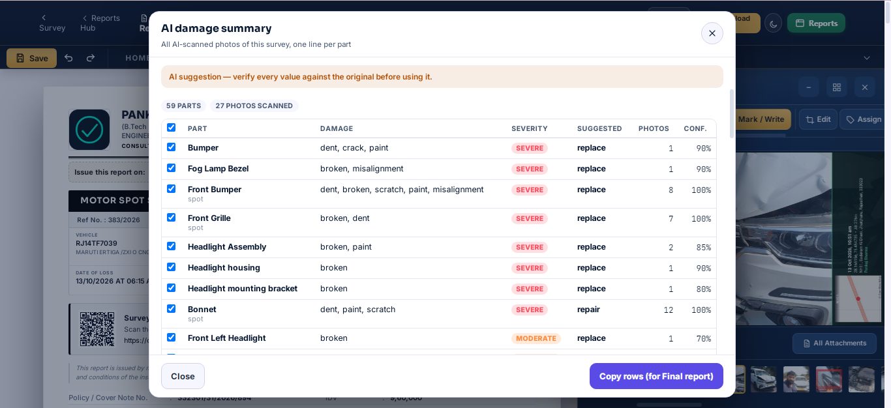Viewport: 891px width, 408px height.
Task: Uncheck the Headlight mounting bracket row checkbox
Action: tap(171, 288)
